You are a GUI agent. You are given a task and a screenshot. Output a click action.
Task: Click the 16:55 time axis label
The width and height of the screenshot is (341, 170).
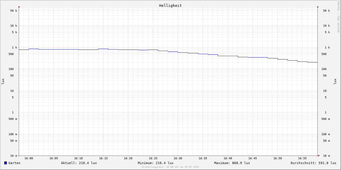tap(302, 158)
